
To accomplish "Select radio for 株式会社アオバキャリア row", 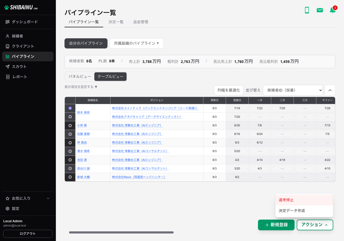I will [x=70, y=117].
